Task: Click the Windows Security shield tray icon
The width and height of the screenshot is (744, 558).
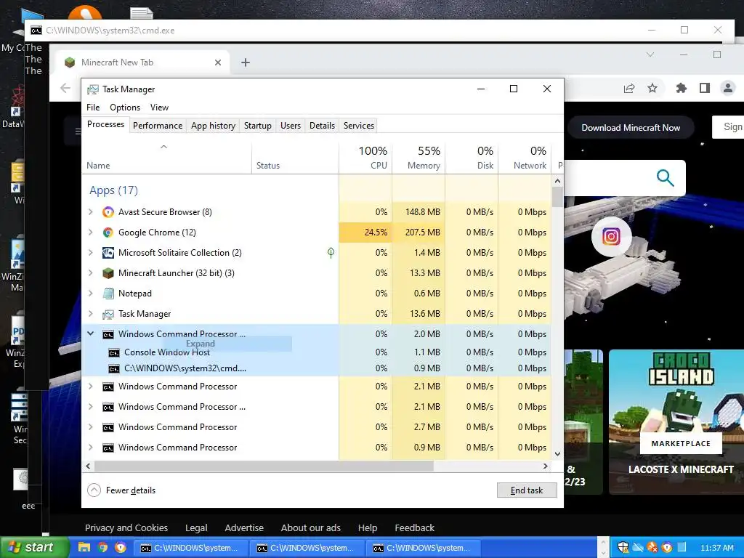Action: (x=623, y=548)
